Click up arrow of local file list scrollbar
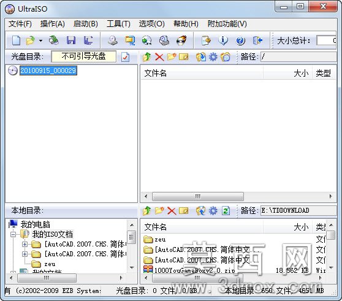The width and height of the screenshot is (342, 301). click(331, 225)
